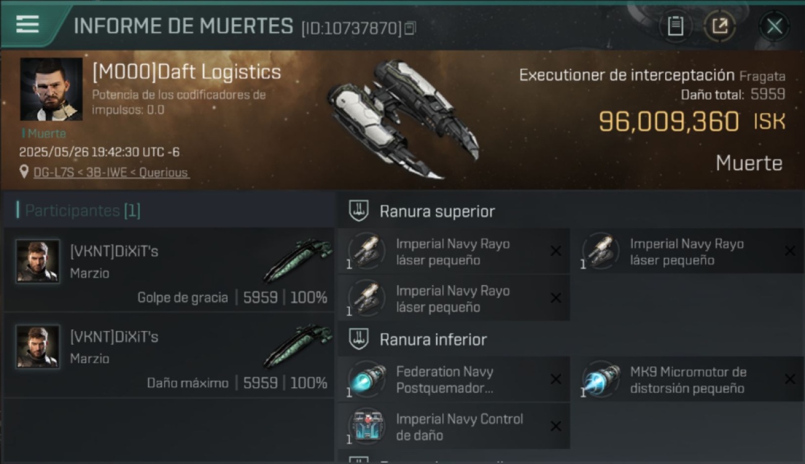The height and width of the screenshot is (464, 805).
Task: Select the Federation Navy Postquemador module
Action: (x=454, y=379)
